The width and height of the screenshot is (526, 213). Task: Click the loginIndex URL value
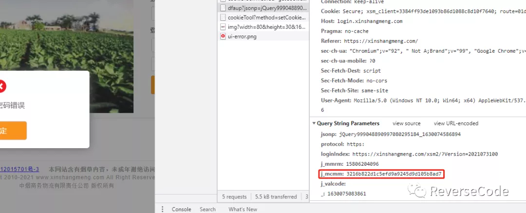click(425, 154)
